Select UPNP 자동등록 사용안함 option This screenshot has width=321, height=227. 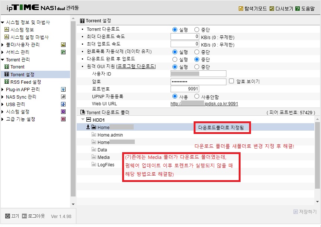[197, 96]
